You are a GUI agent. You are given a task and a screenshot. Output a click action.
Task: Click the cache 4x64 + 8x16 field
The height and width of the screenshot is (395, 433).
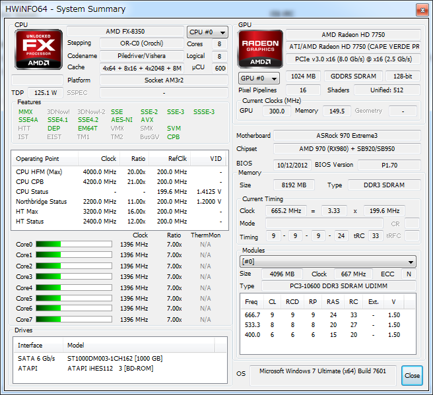pyautogui.click(x=142, y=68)
